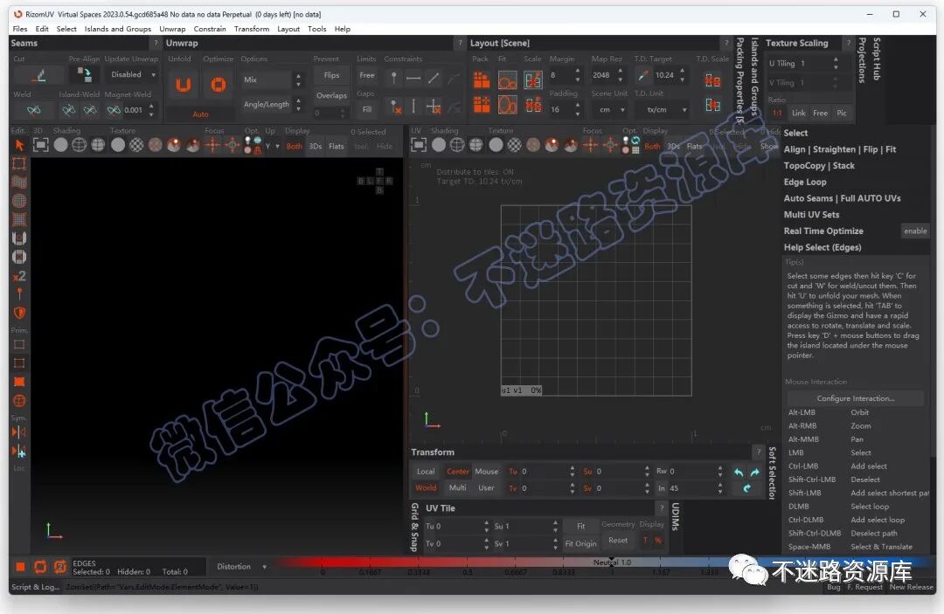Toggle Mouse pivot in Transform panel

(487, 472)
